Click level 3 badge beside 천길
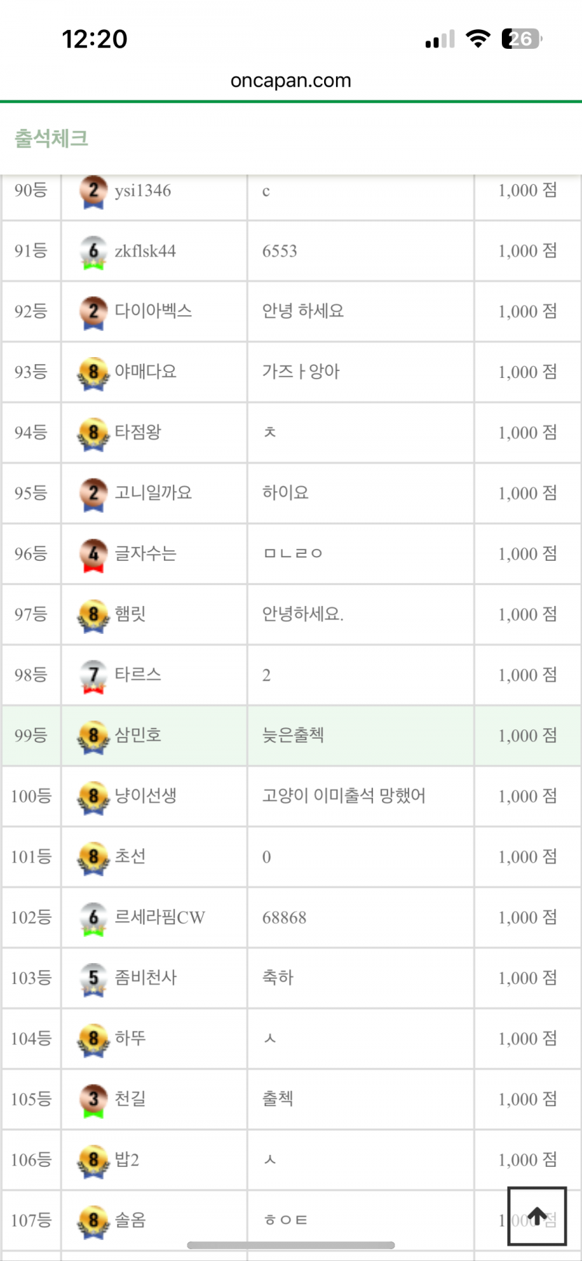The width and height of the screenshot is (582, 1261). click(x=93, y=1100)
